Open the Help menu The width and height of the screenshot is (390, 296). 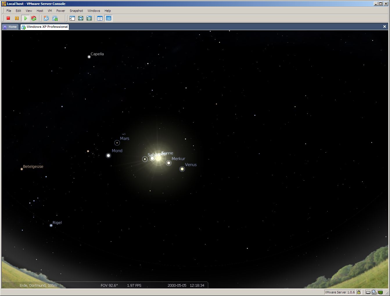click(x=108, y=11)
